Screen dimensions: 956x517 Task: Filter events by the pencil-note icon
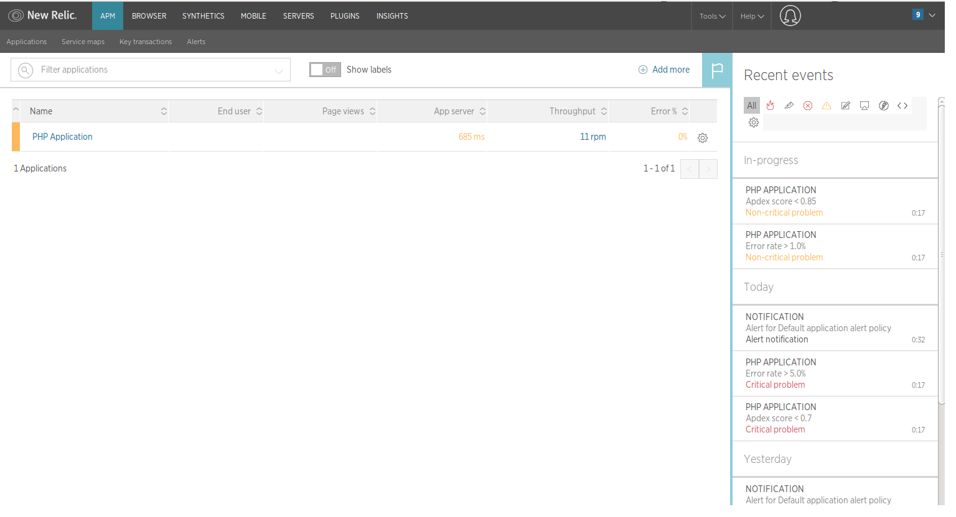coord(845,106)
